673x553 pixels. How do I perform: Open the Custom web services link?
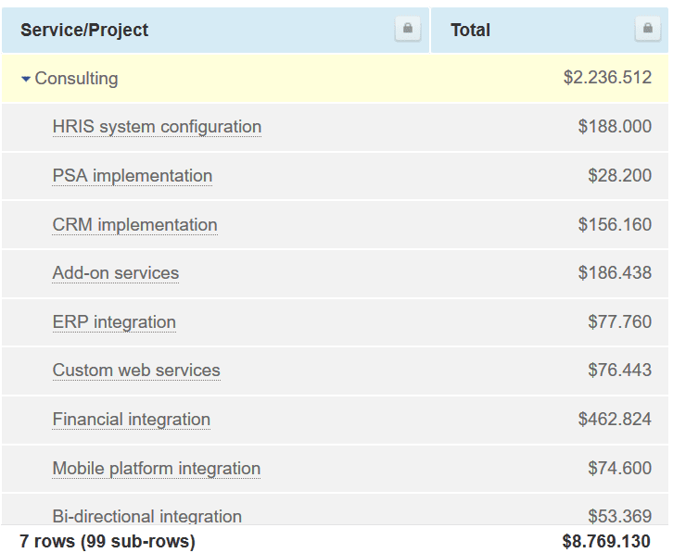click(136, 371)
